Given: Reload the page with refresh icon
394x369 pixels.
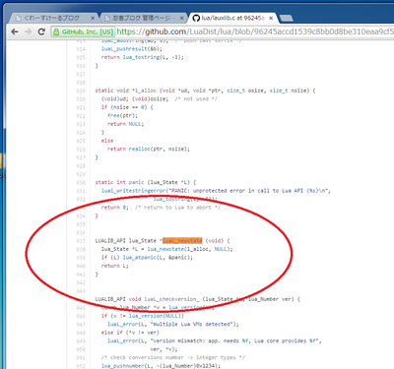Looking at the screenshot, I should [x=41, y=31].
